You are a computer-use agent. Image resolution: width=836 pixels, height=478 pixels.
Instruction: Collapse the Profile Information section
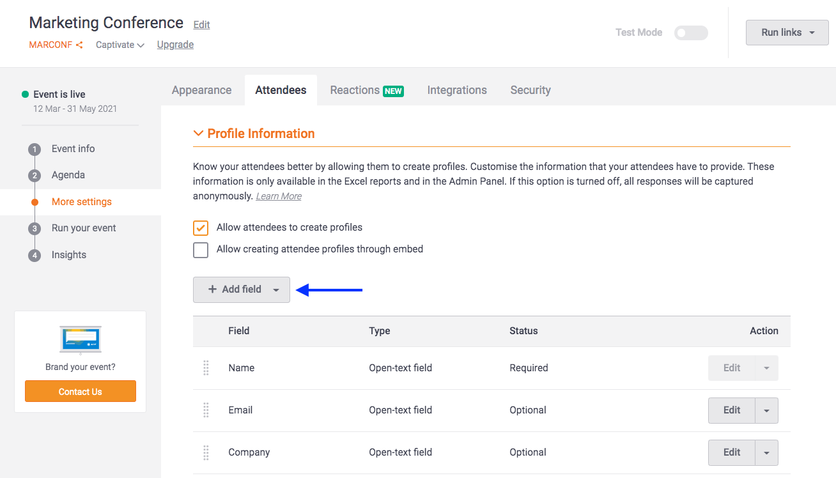pos(198,133)
